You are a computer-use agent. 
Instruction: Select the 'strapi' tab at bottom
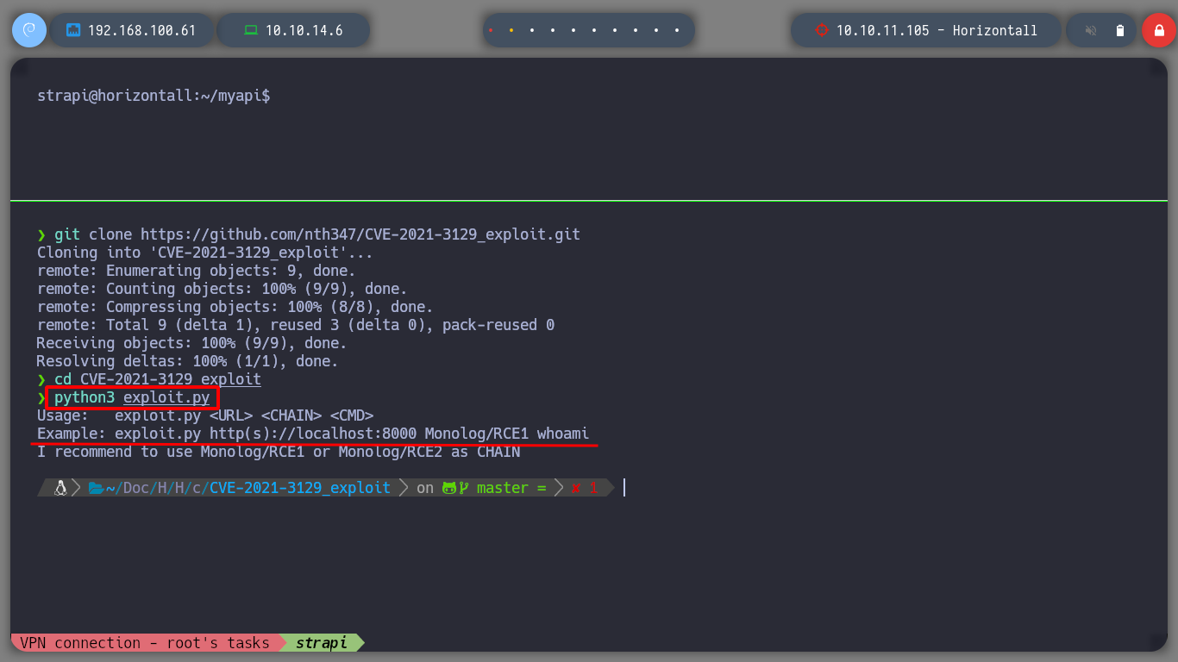click(x=322, y=643)
